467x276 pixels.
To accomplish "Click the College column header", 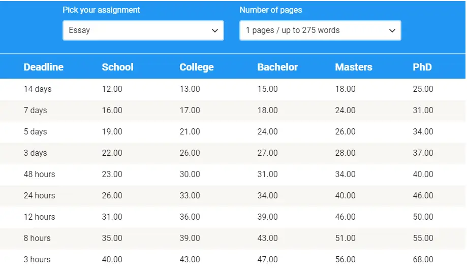I will 196,67.
